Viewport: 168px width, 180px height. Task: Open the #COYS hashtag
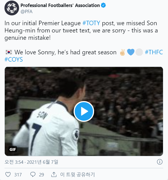click(14, 59)
